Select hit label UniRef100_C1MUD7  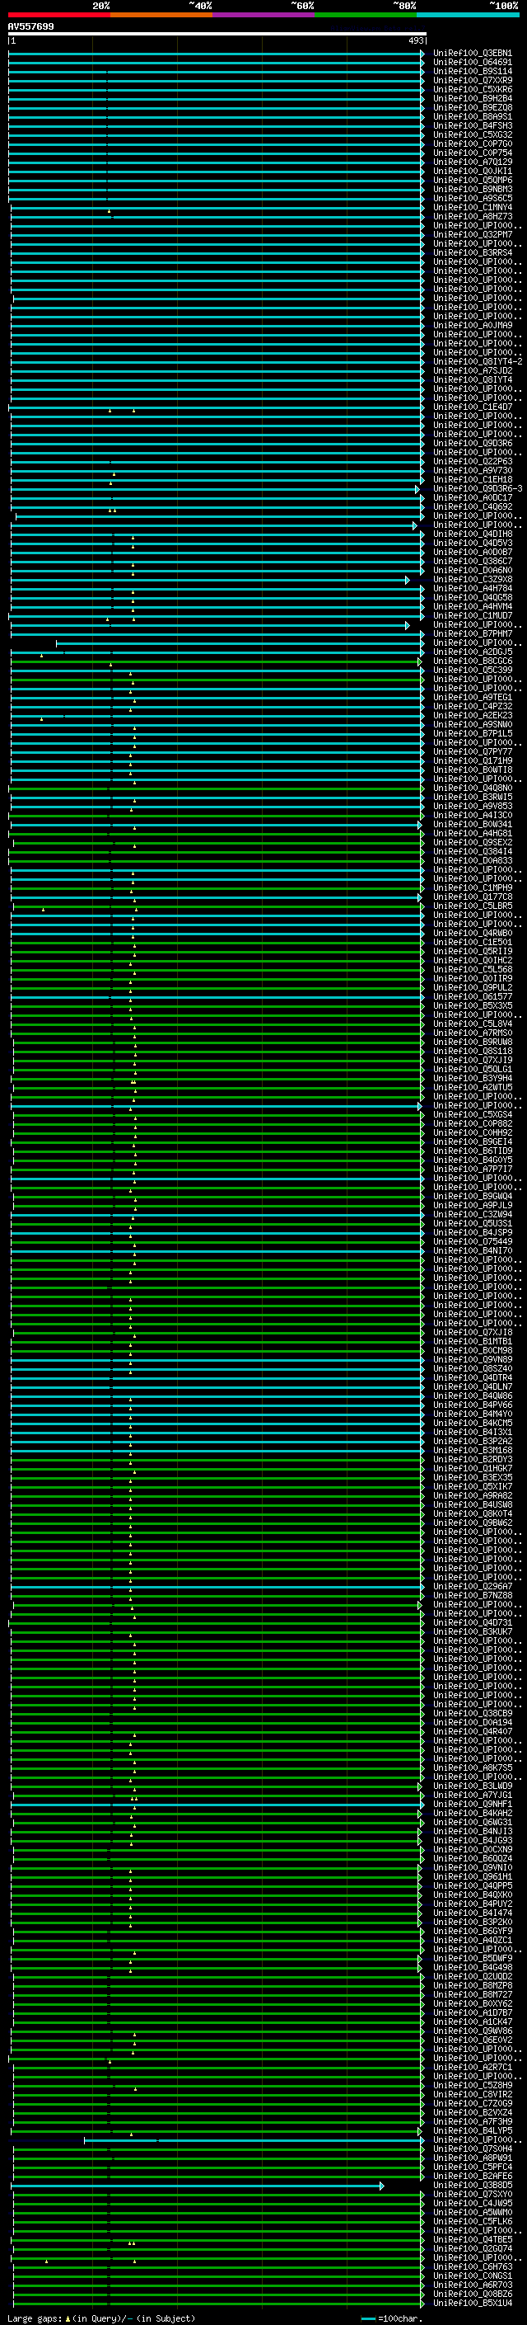[x=472, y=615]
